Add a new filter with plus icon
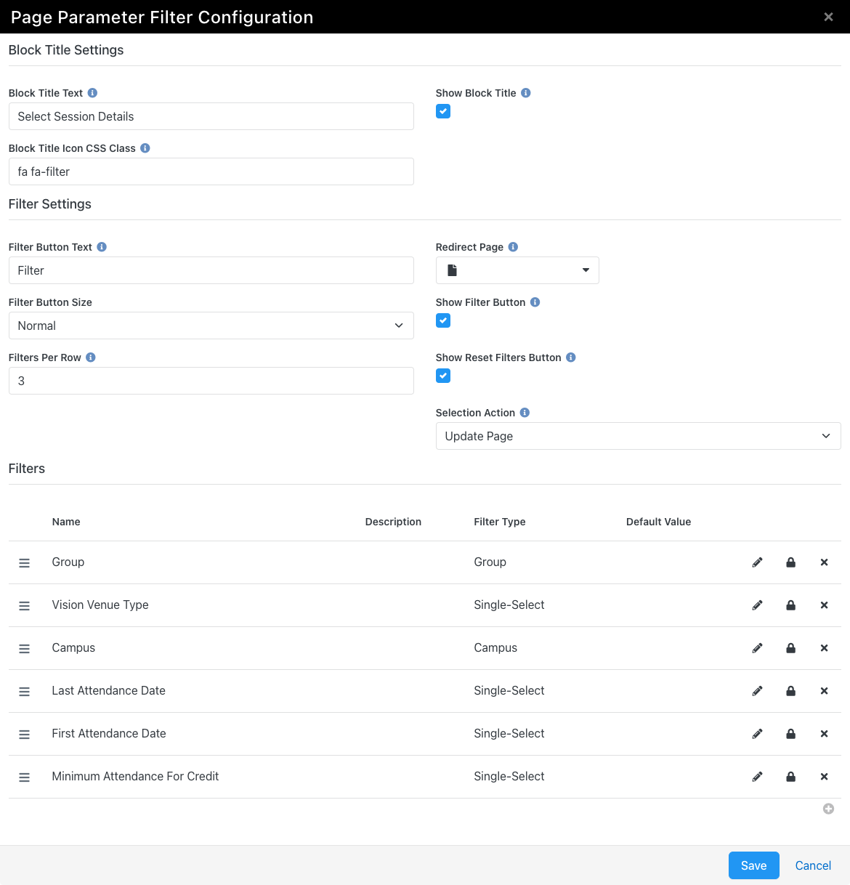 [828, 809]
